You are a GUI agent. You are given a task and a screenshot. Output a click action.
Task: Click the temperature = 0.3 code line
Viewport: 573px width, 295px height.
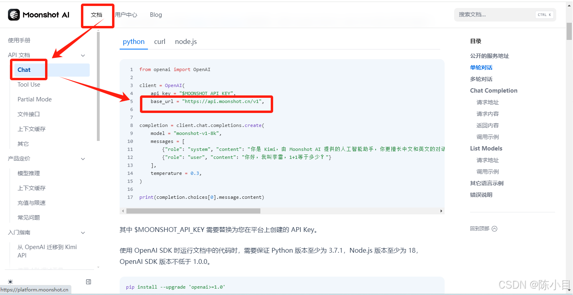(x=176, y=173)
